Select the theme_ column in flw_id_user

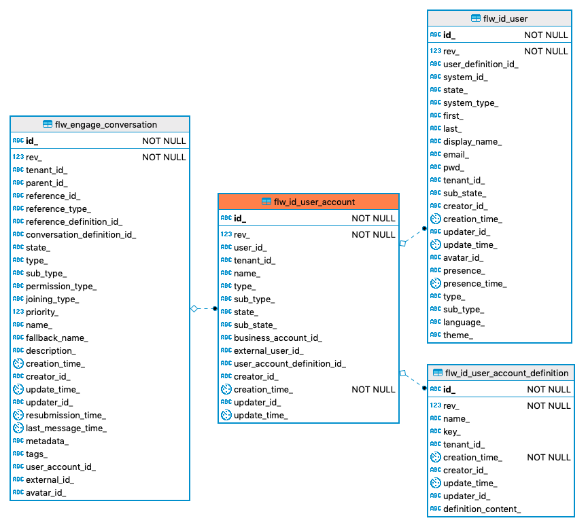point(458,335)
